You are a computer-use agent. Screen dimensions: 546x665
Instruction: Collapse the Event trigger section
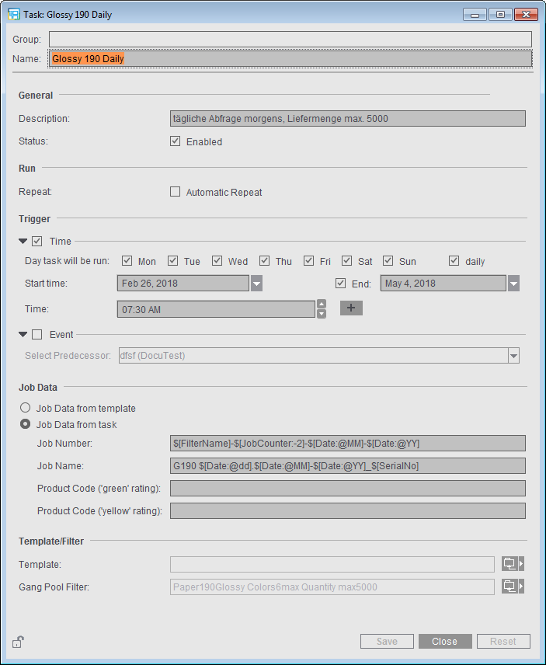(23, 335)
